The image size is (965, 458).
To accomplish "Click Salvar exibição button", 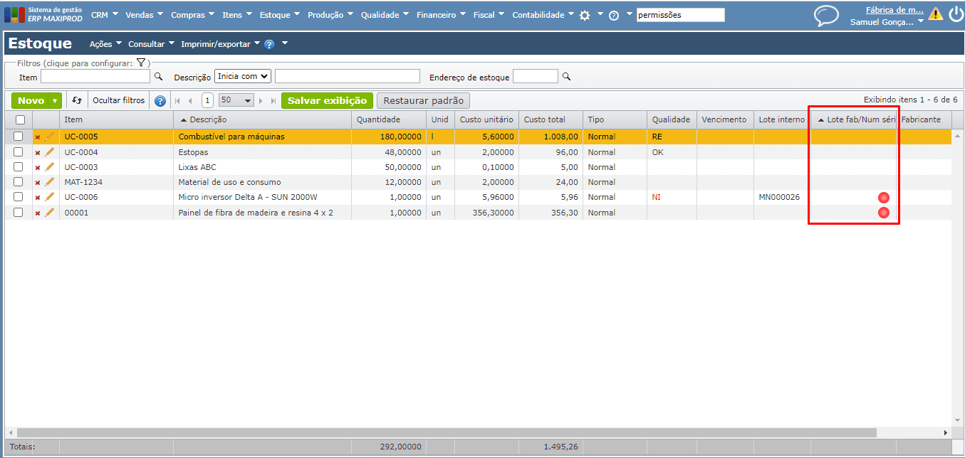I will click(327, 101).
